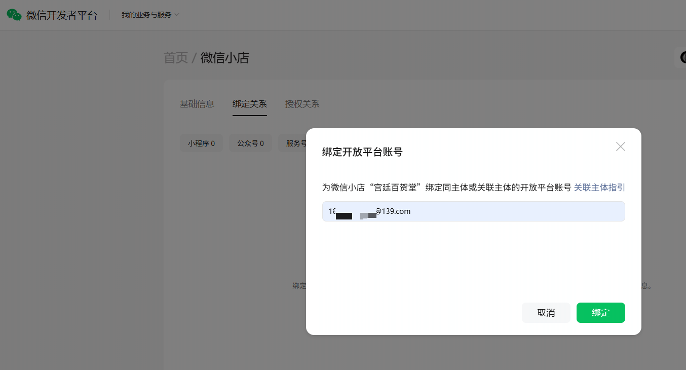Click 微信小店 breadcrumb heading
This screenshot has width=686, height=370.
click(x=225, y=58)
